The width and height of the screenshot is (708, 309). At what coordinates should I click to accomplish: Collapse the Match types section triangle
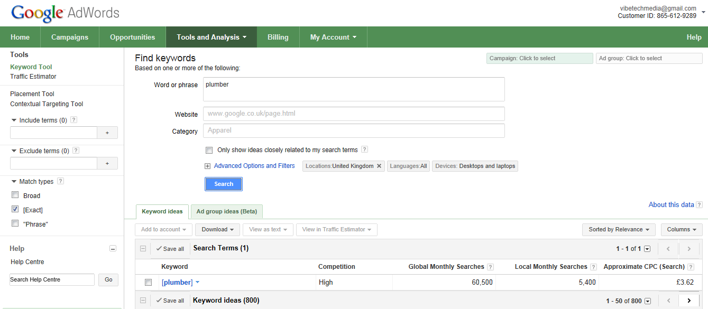pos(14,182)
